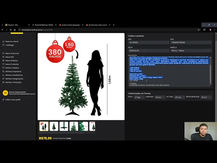
Task: Open Resumo Geral home icon in sidebar
Action: 3,41
